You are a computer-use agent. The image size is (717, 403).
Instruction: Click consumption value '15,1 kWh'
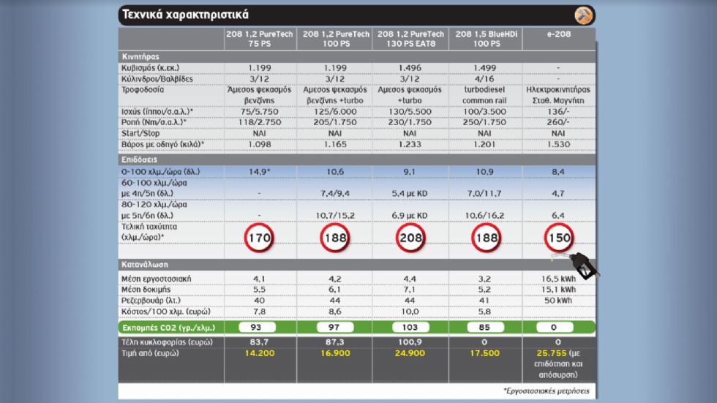click(x=558, y=289)
